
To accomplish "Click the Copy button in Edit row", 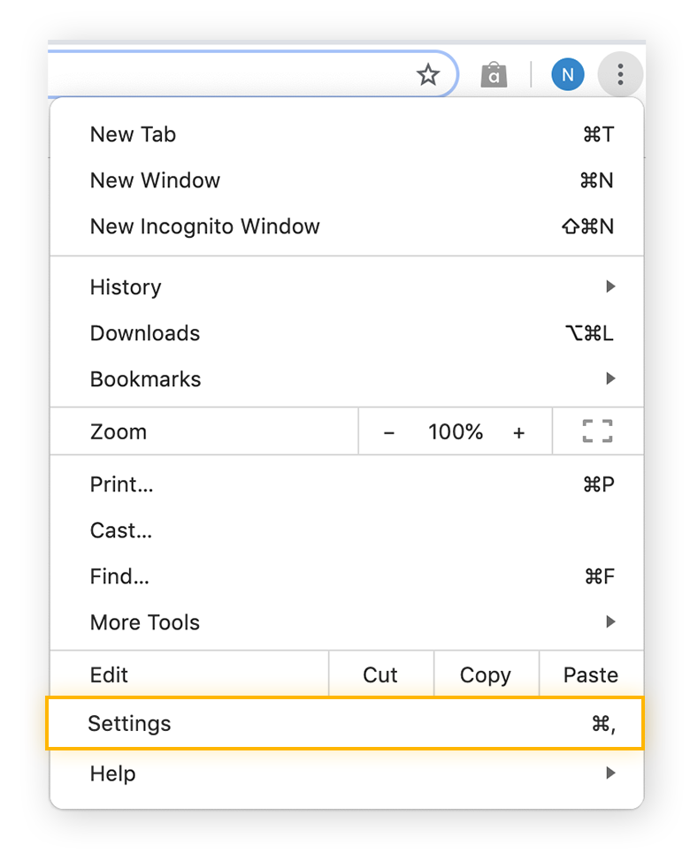I will coord(485,674).
